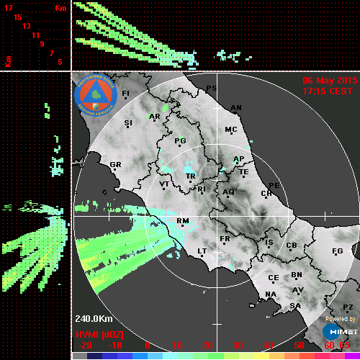
Task: Click the '-10' dBZ scale value
Action: pyautogui.click(x=115, y=346)
